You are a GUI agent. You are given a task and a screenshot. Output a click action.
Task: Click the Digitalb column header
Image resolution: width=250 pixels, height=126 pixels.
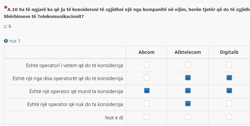tap(229, 52)
